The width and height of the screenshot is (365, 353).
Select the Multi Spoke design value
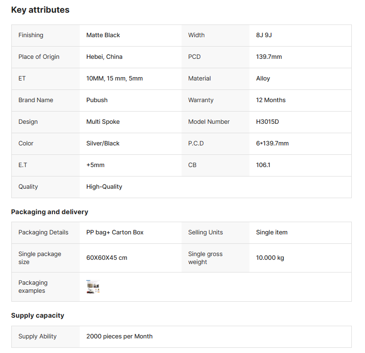coord(103,122)
